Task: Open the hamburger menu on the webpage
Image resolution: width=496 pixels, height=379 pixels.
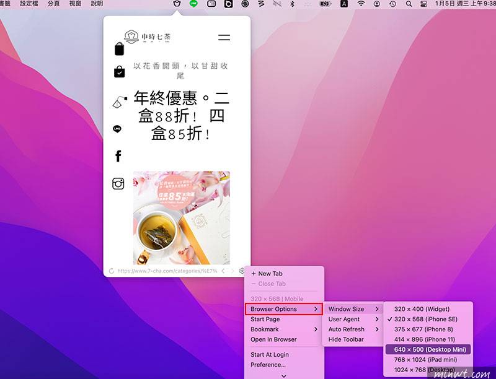Action: 224,37
